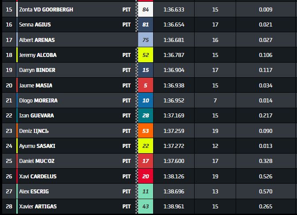Select Darryn Binder's number 15 badge
The width and height of the screenshot is (297, 215).
coord(146,70)
